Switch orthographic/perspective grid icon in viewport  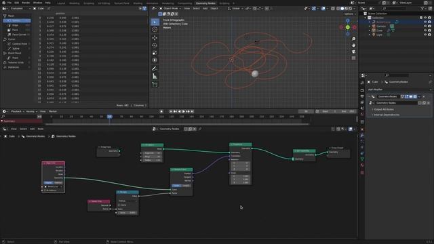coord(353,58)
